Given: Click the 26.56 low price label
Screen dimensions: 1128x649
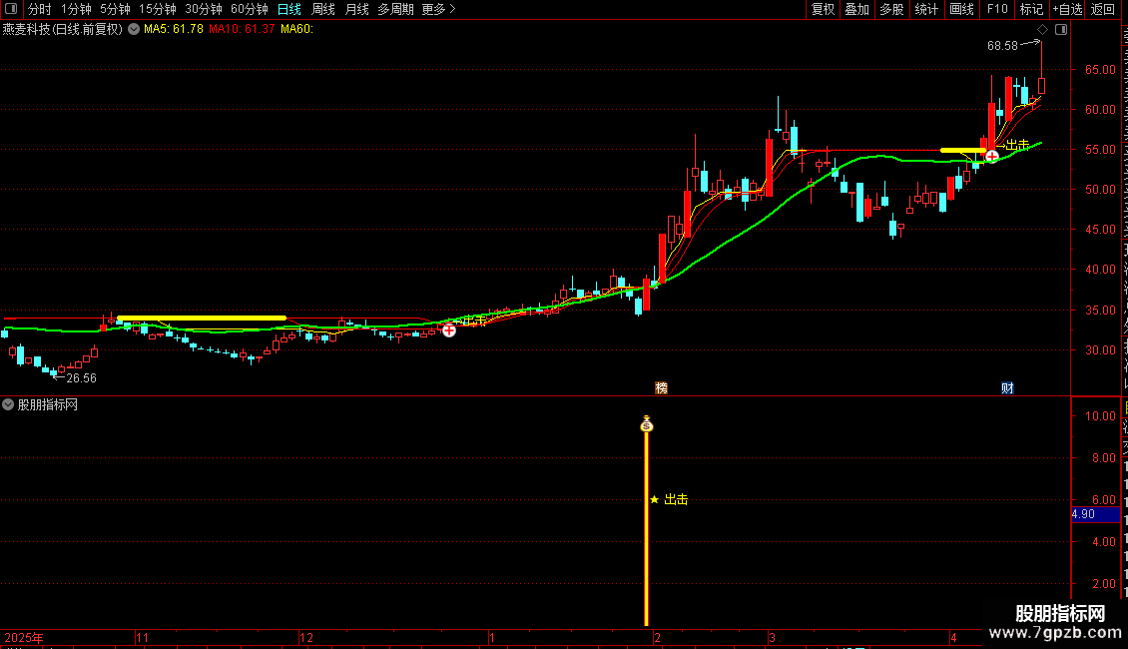Looking at the screenshot, I should [81, 377].
